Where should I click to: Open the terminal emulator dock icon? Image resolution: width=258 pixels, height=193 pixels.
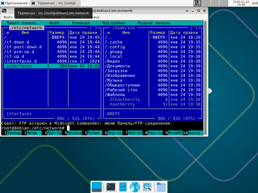111,187
